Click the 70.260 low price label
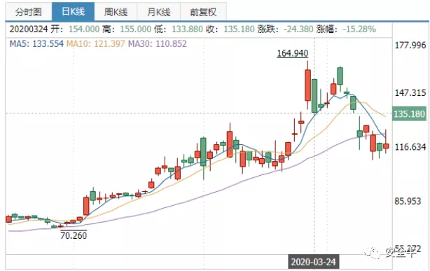This screenshot has width=430, height=271. click(x=74, y=235)
